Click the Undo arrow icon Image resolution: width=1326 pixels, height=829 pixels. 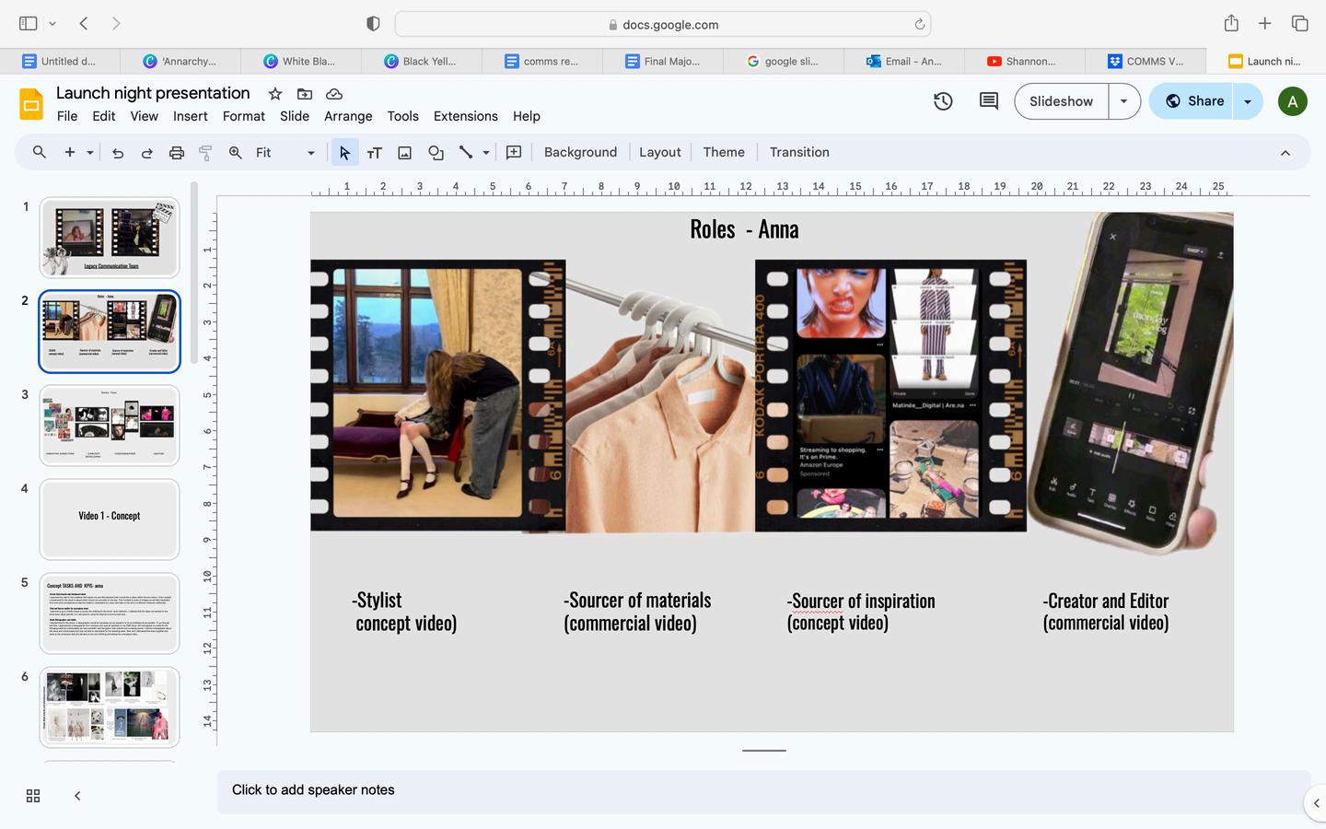click(118, 153)
